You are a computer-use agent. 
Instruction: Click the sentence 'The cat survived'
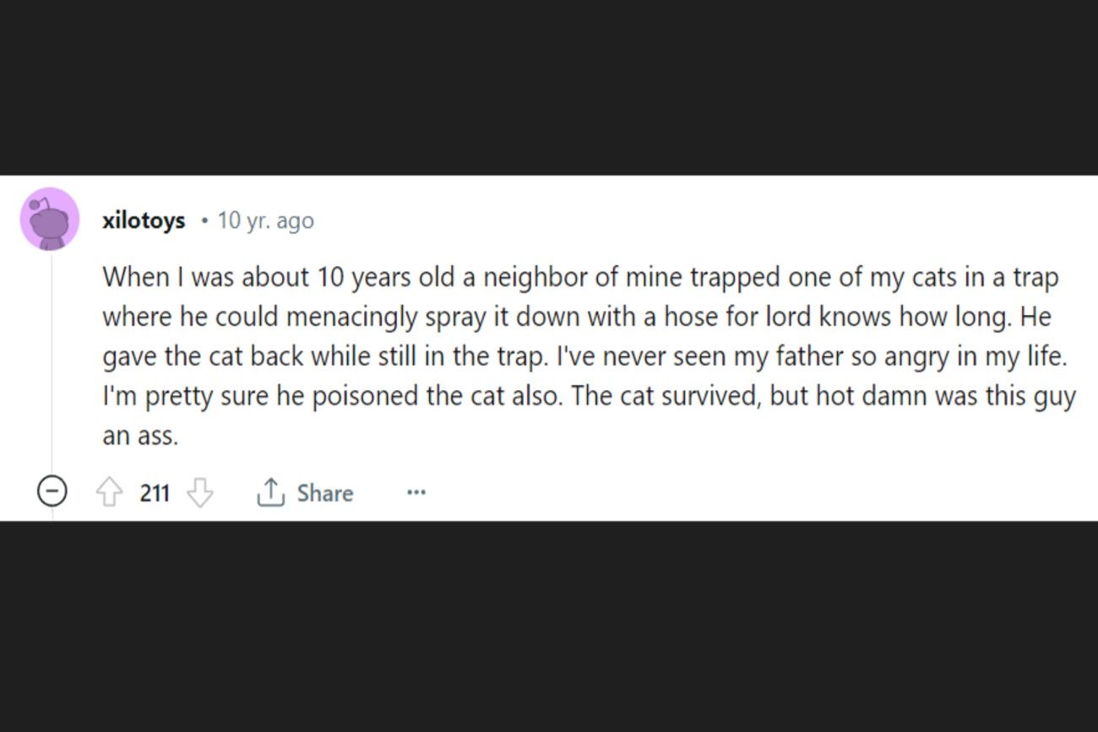(666, 397)
